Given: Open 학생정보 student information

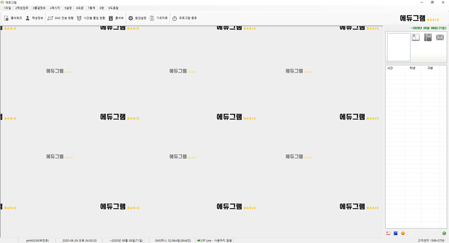Looking at the screenshot, I should 34,18.
